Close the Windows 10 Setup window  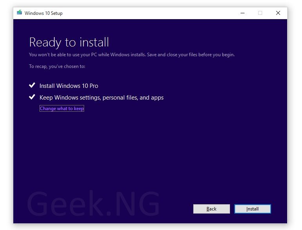pyautogui.click(x=278, y=13)
